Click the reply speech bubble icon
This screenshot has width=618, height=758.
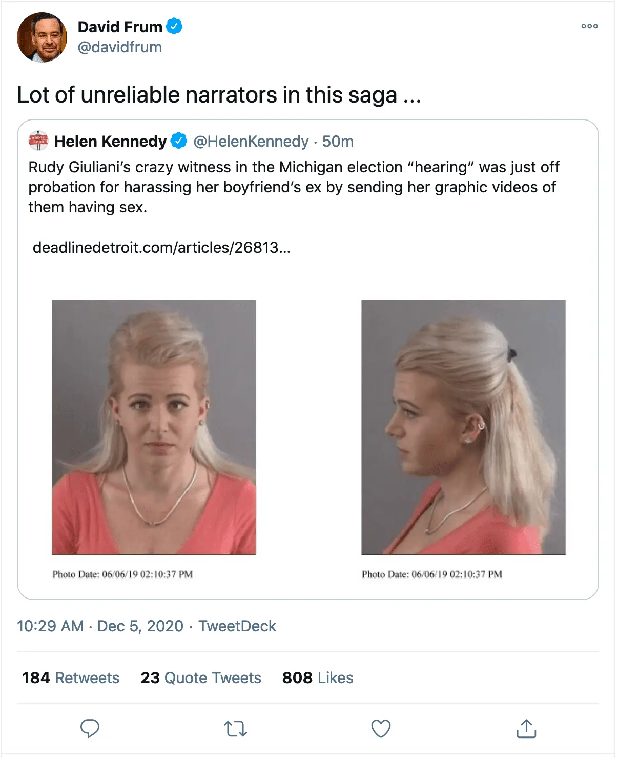[90, 728]
